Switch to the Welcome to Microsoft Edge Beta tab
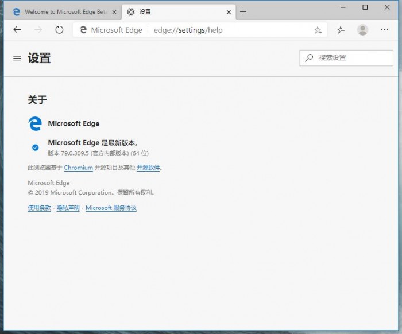This screenshot has height=334, width=402. pyautogui.click(x=62, y=12)
